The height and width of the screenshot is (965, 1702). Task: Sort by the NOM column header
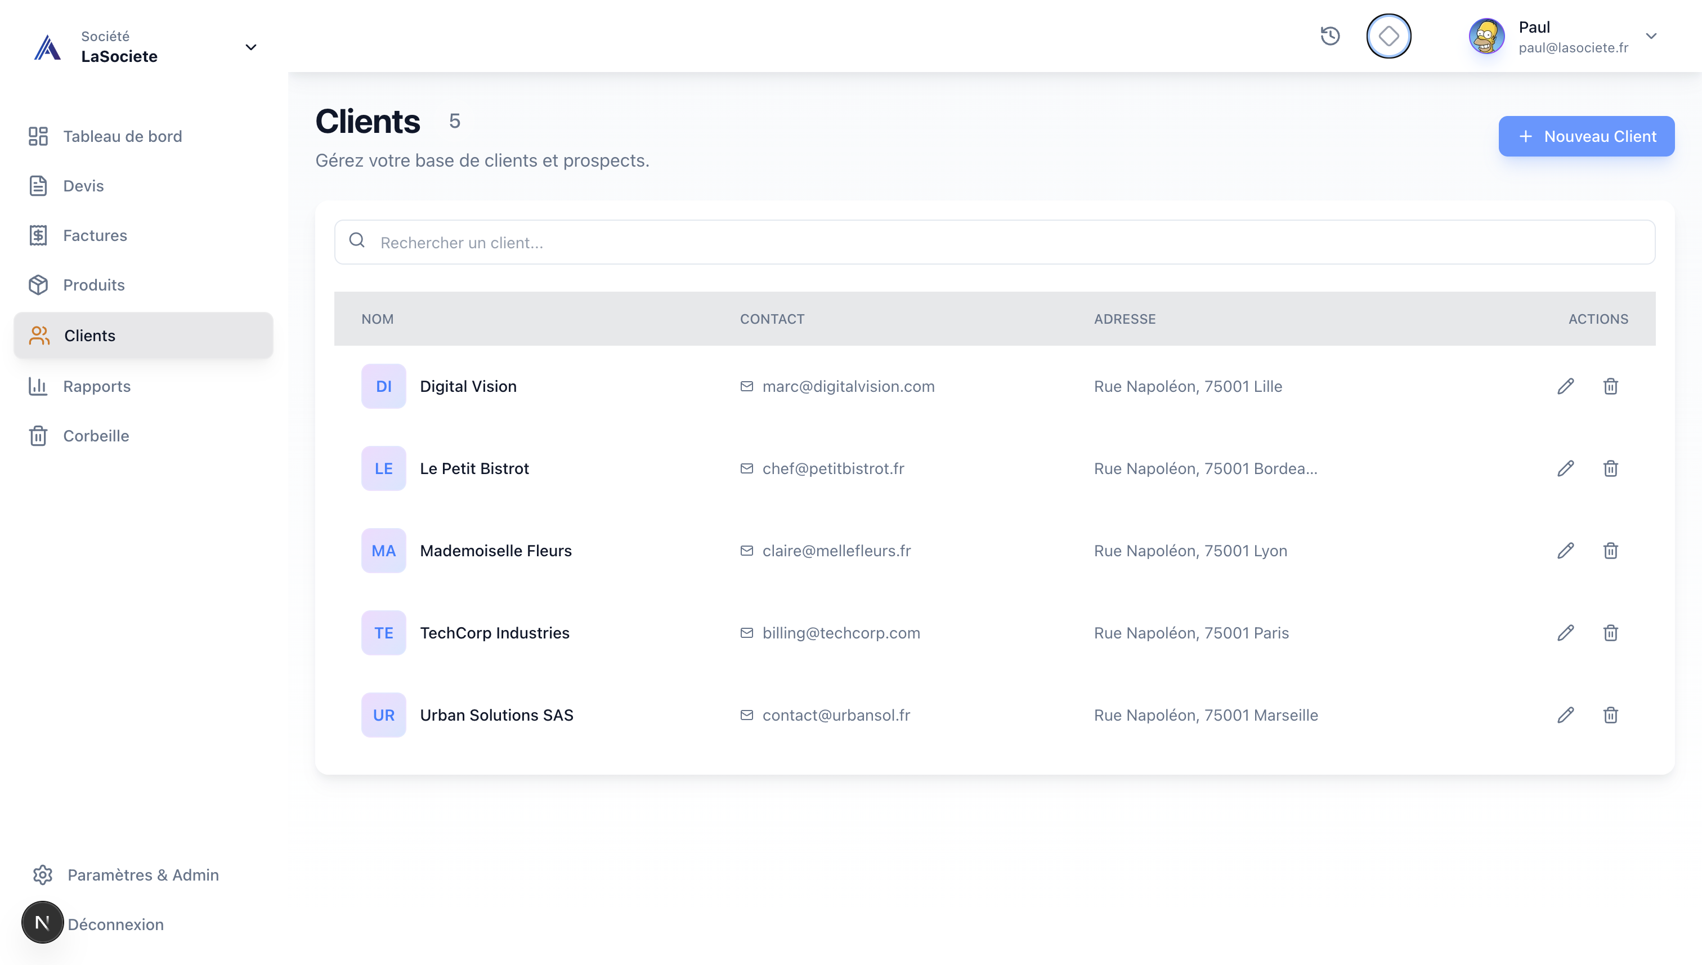(378, 319)
